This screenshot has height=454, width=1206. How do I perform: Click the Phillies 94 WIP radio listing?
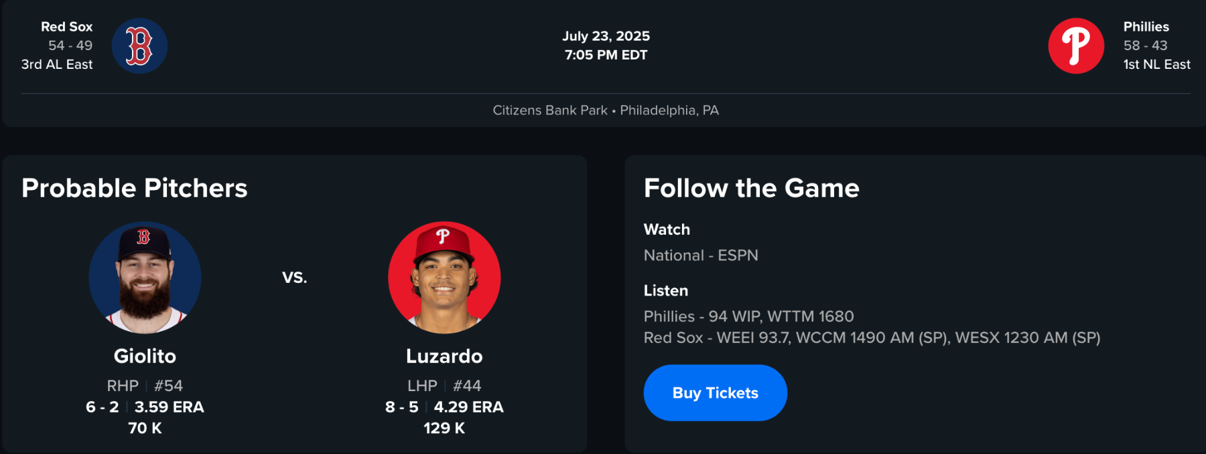(748, 316)
